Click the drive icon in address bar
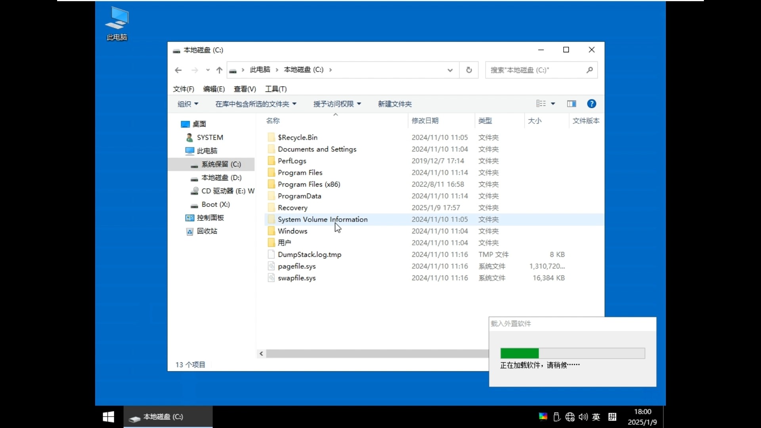 pyautogui.click(x=233, y=71)
